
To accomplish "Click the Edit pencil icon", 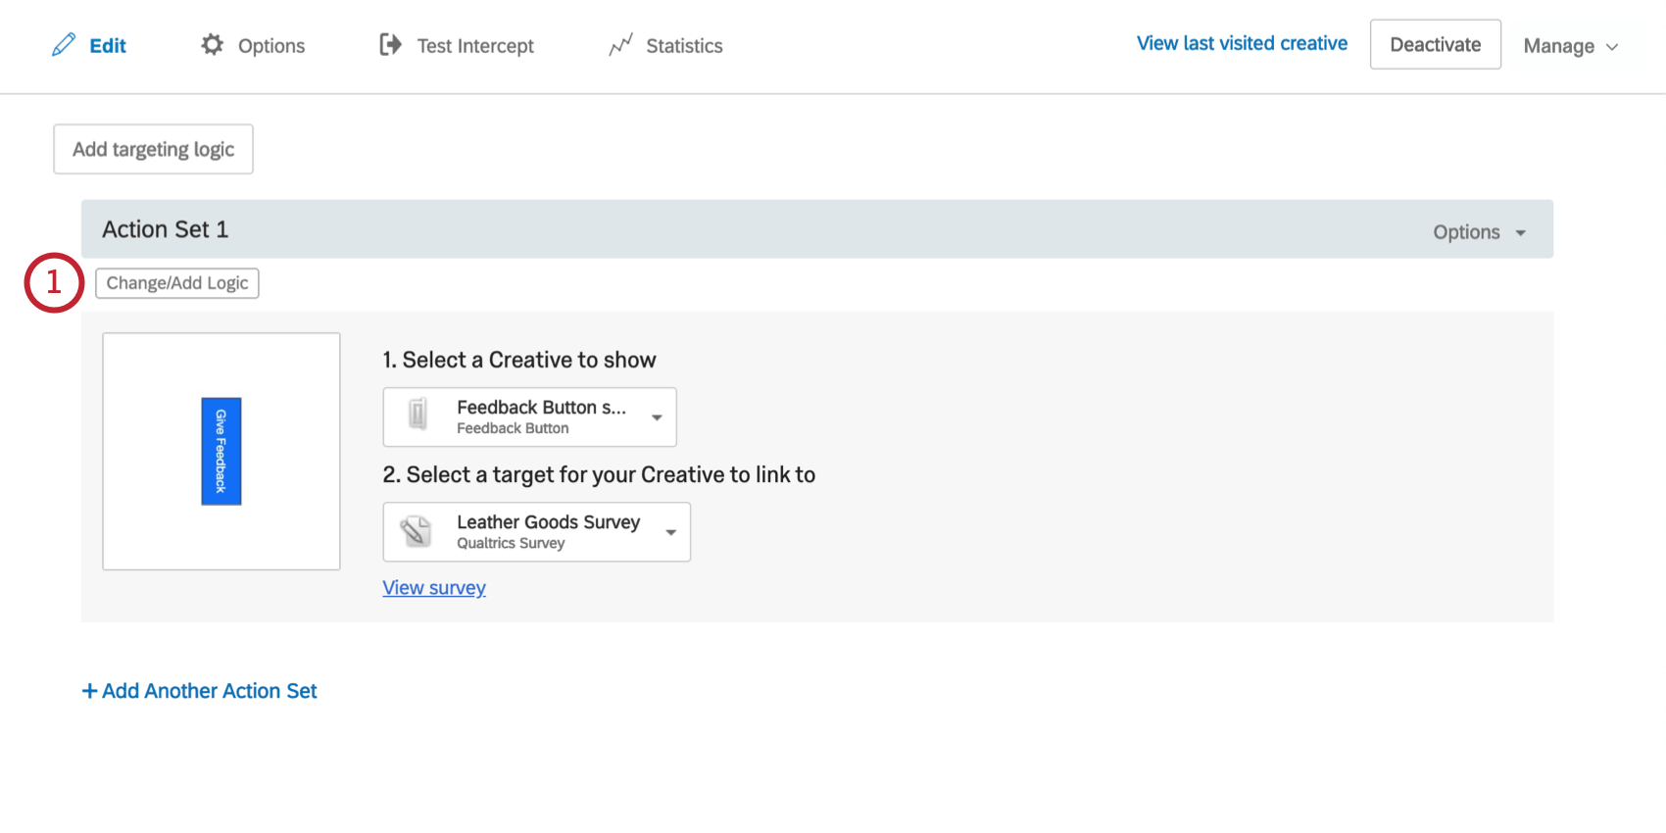I will [64, 45].
